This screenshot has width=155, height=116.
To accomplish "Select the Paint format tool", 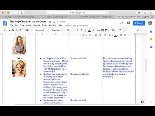I will coord(21,30).
